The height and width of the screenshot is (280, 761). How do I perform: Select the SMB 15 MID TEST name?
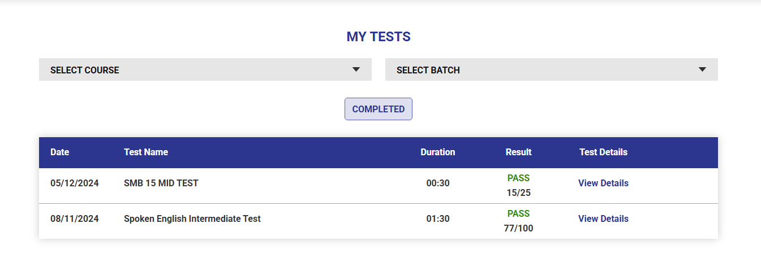point(161,183)
